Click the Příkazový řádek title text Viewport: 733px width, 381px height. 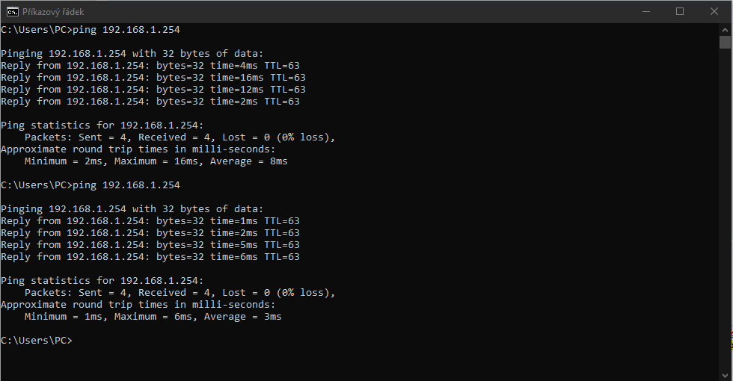coord(53,12)
